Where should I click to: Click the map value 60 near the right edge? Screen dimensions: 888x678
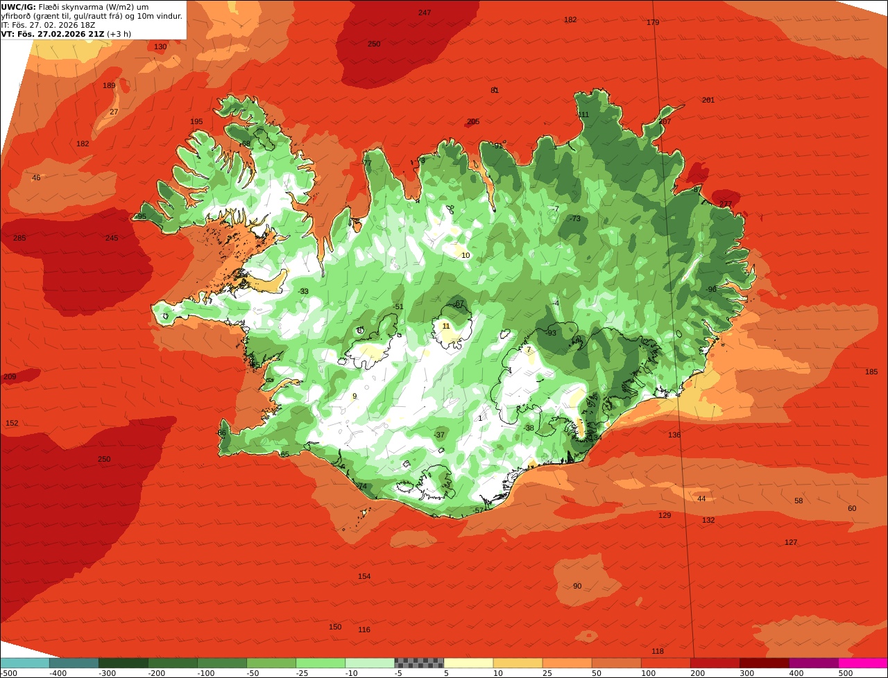pyautogui.click(x=852, y=508)
